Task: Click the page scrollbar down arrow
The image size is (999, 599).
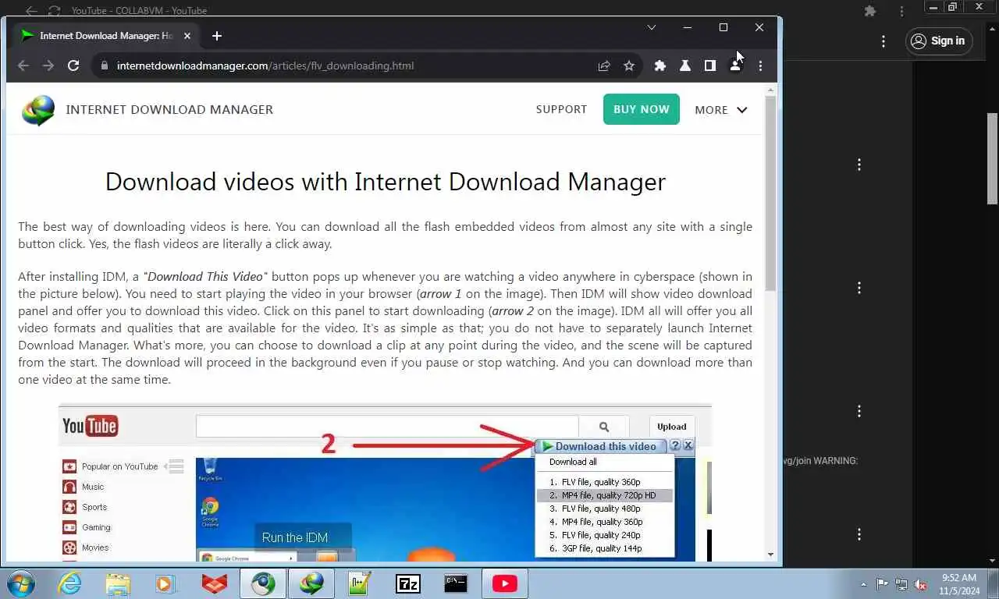Action: point(771,555)
